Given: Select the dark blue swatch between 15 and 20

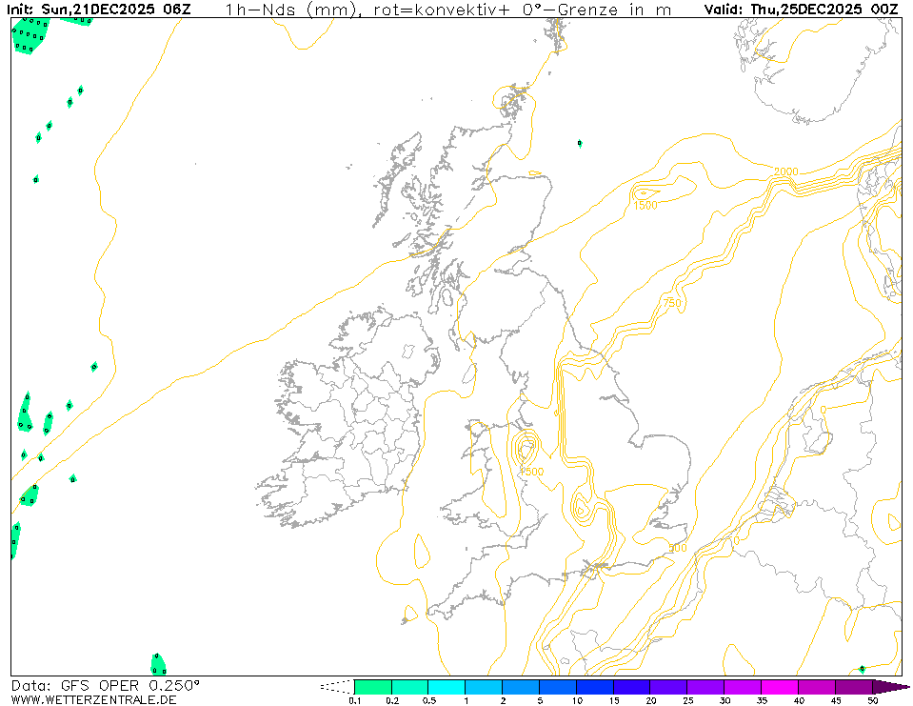Looking at the screenshot, I should 632,686.
